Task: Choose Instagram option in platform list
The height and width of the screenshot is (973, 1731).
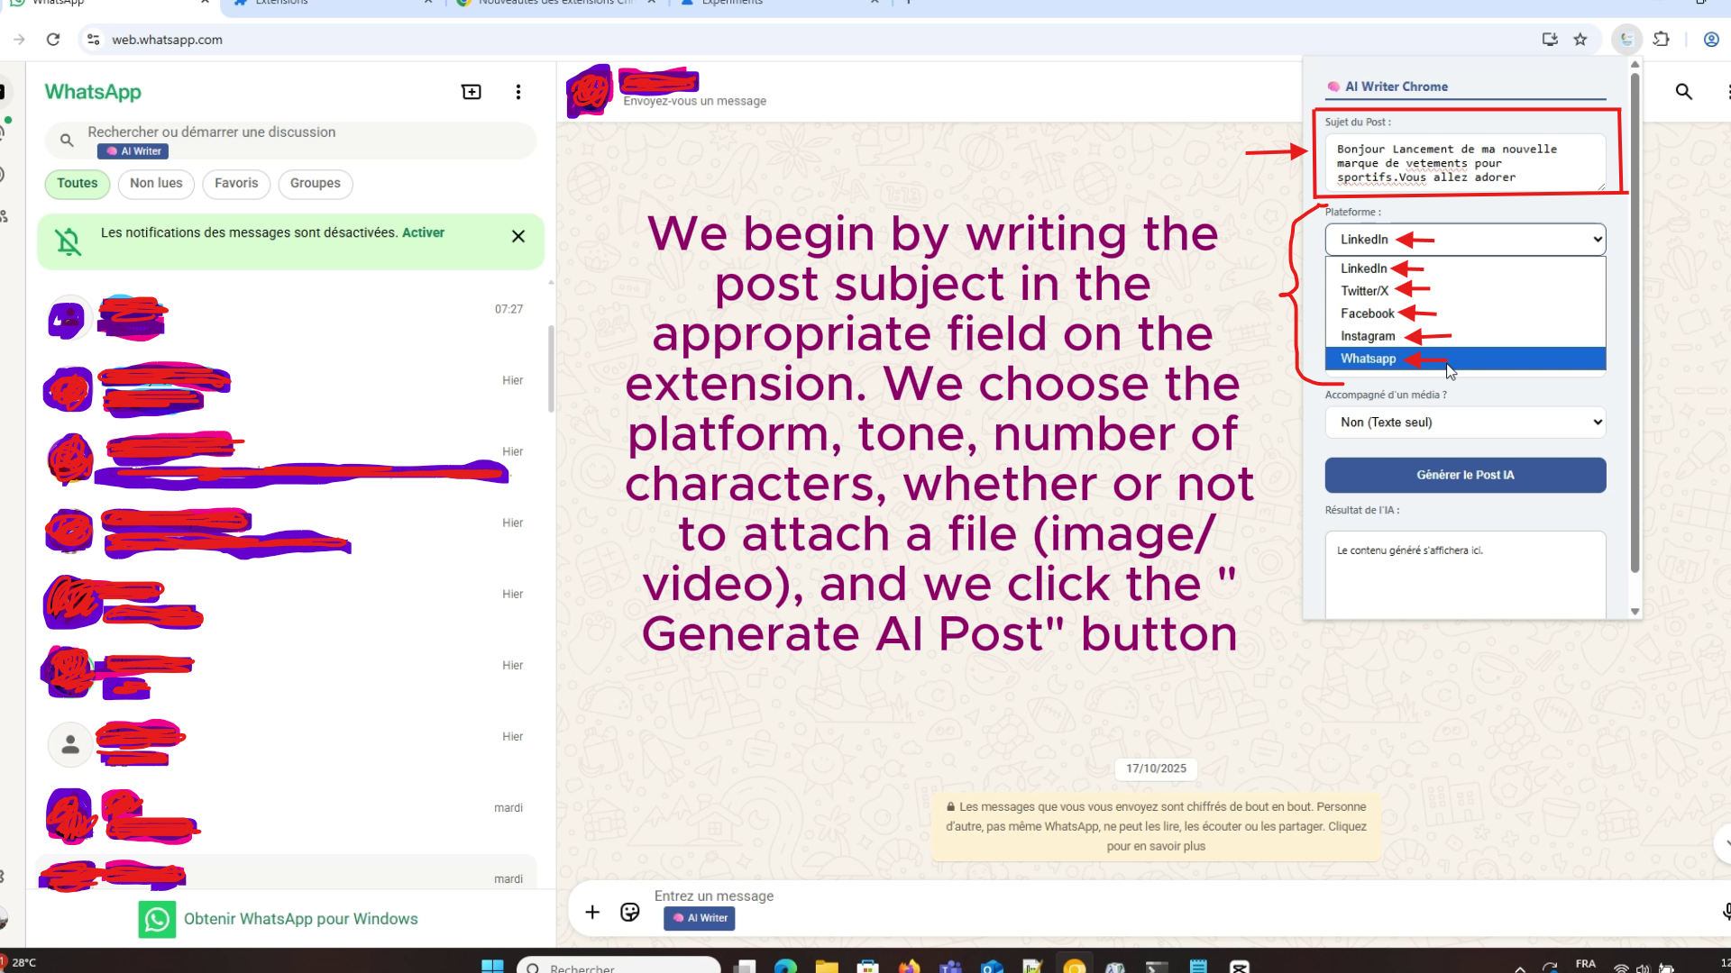Action: coord(1367,336)
